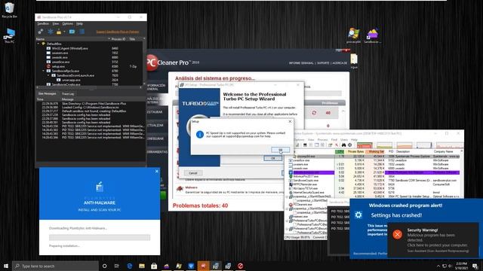Open the Options menu in Sandboxie Plus
Screen dimensions: 483x271
(67, 23)
